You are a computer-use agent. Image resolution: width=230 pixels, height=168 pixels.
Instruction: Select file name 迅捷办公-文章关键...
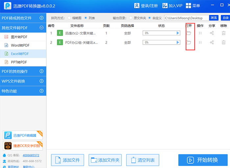click(x=80, y=33)
